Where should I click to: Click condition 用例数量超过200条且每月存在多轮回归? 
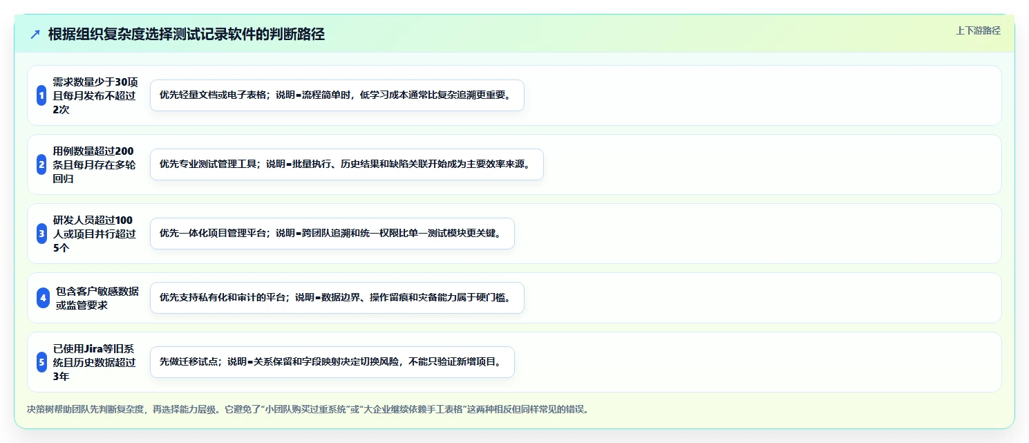[95, 164]
